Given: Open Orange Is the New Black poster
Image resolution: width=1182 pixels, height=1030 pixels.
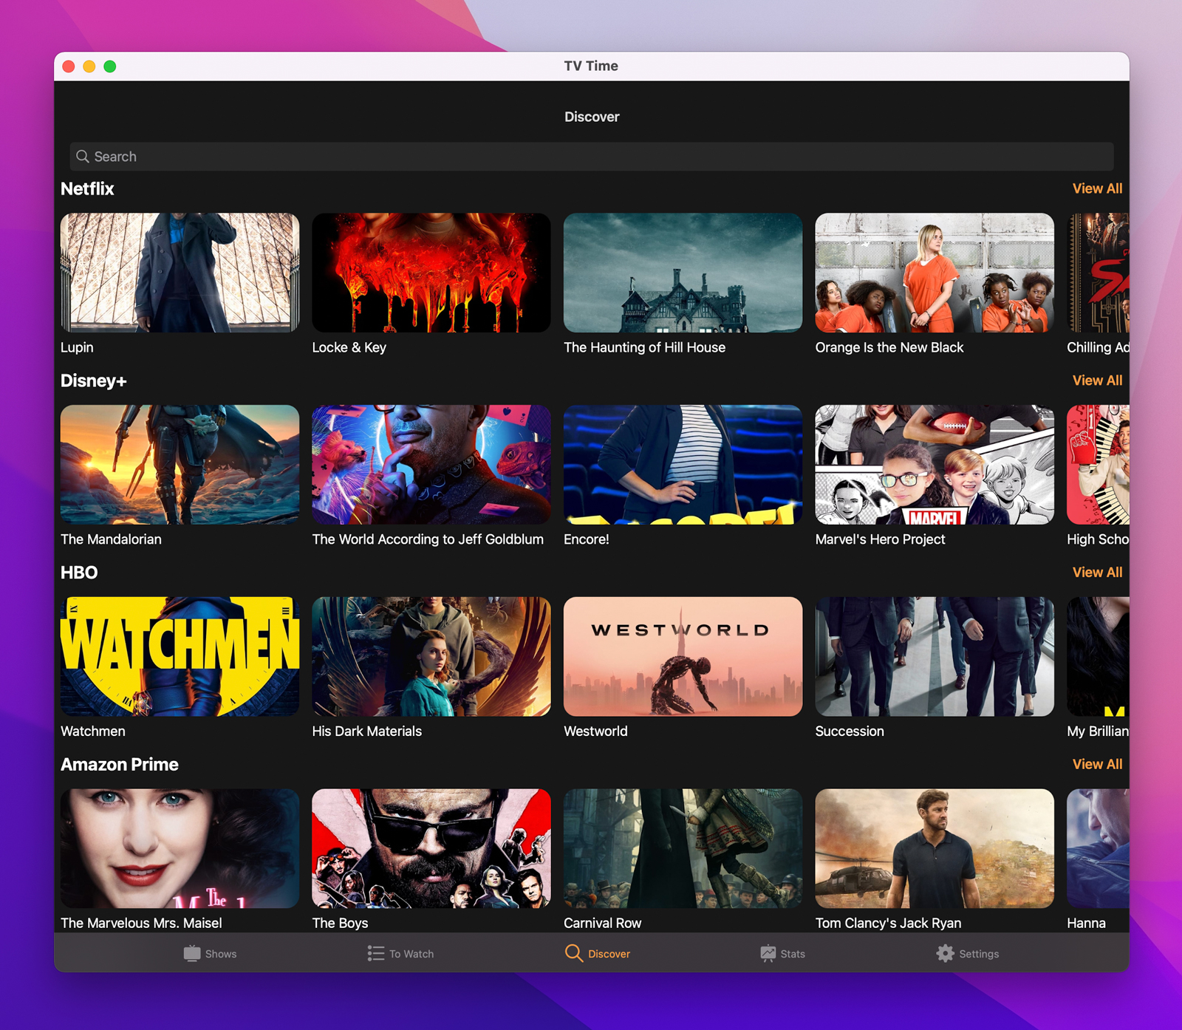Looking at the screenshot, I should (935, 273).
